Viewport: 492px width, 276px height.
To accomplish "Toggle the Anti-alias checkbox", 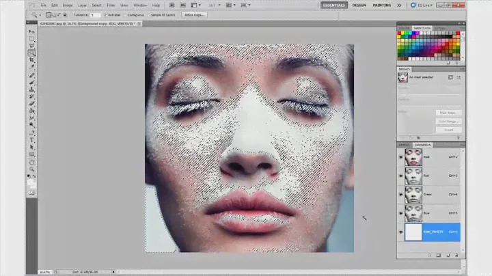I will click(107, 14).
